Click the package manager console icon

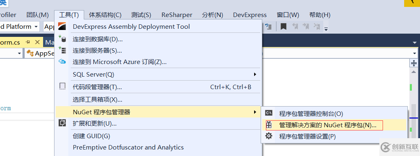tap(269, 113)
